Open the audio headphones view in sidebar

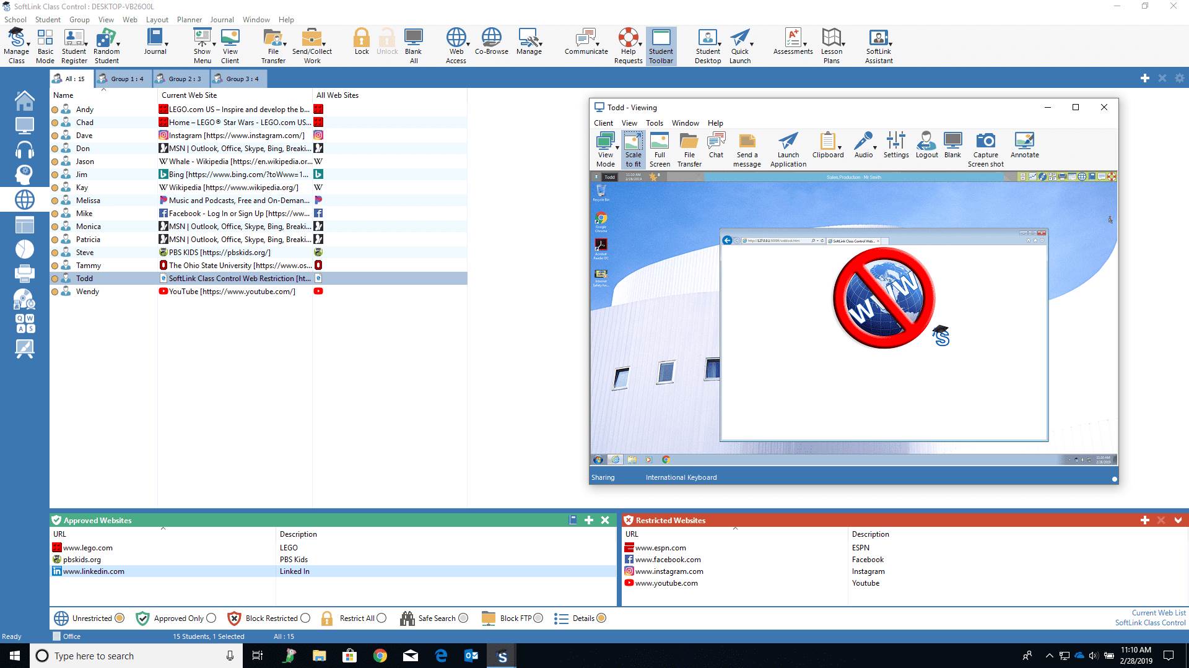click(x=24, y=150)
